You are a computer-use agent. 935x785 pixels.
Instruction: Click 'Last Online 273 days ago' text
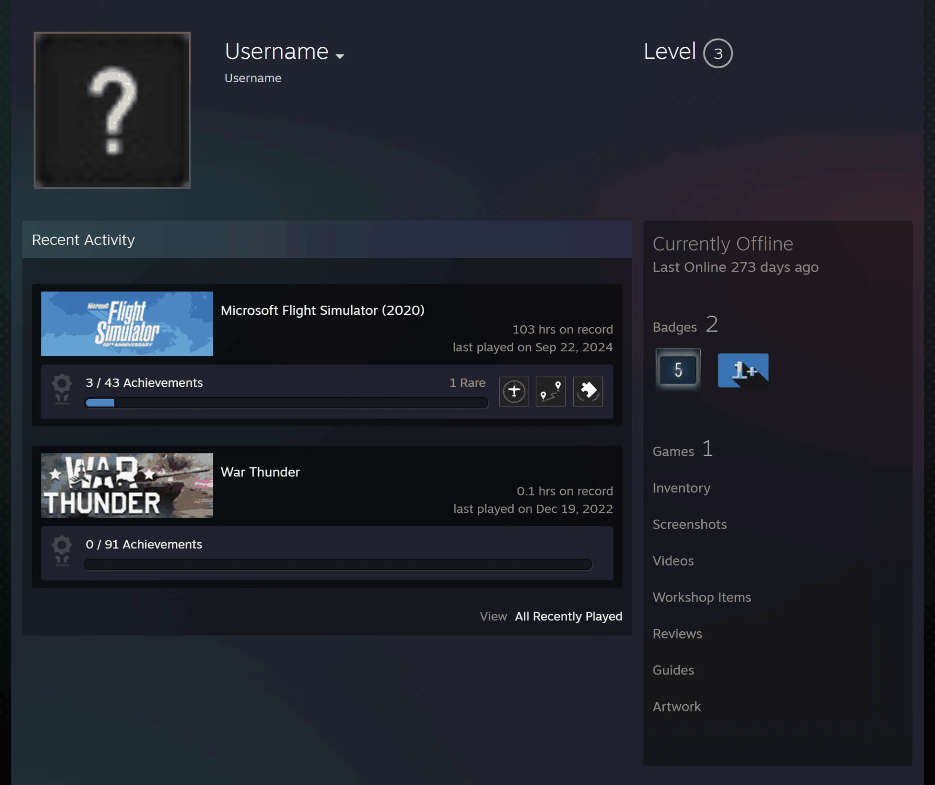(x=735, y=267)
